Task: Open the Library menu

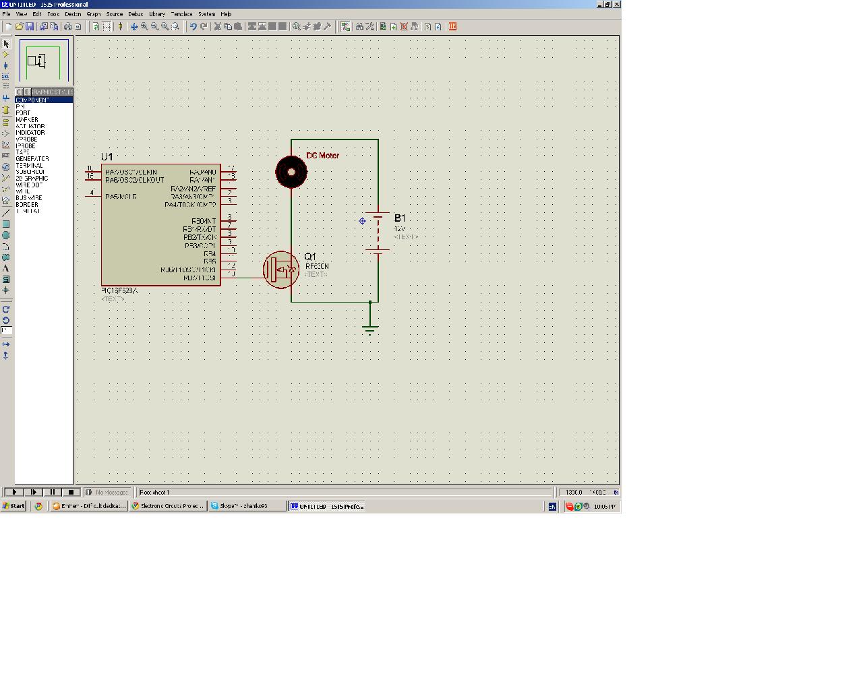Action: [x=157, y=13]
